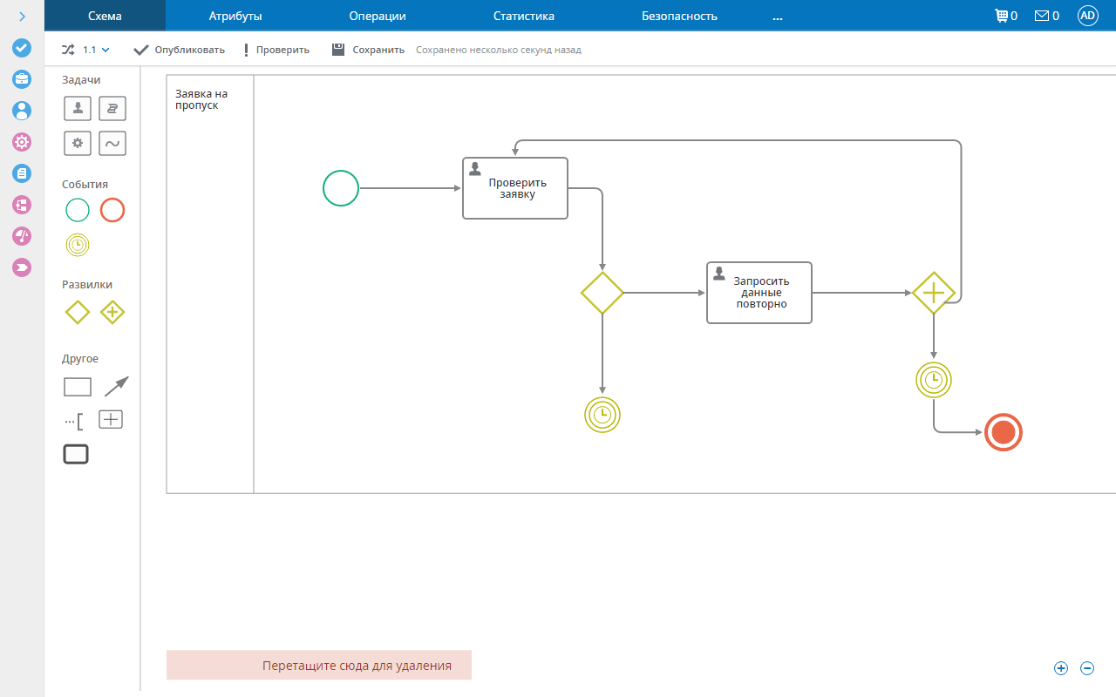Pick the parallel gateway element in palette

[x=112, y=312]
